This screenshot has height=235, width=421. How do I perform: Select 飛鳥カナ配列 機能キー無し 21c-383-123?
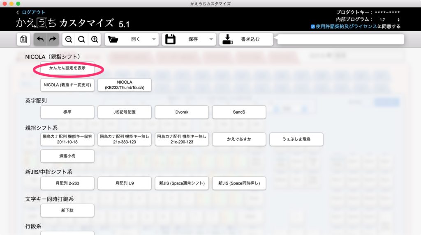click(x=124, y=139)
